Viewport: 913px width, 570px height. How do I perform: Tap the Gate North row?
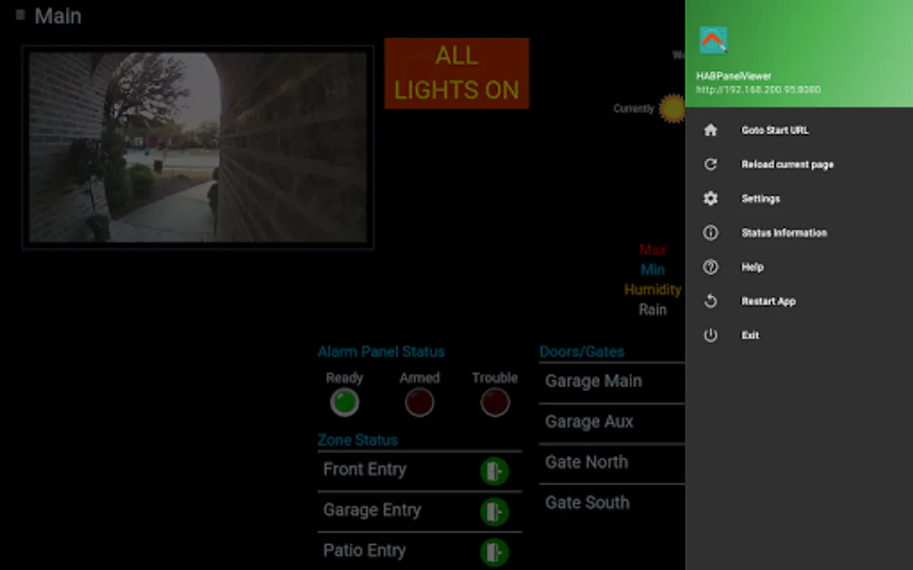pos(612,462)
